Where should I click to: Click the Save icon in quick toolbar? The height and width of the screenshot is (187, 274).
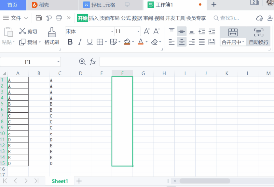point(39,18)
